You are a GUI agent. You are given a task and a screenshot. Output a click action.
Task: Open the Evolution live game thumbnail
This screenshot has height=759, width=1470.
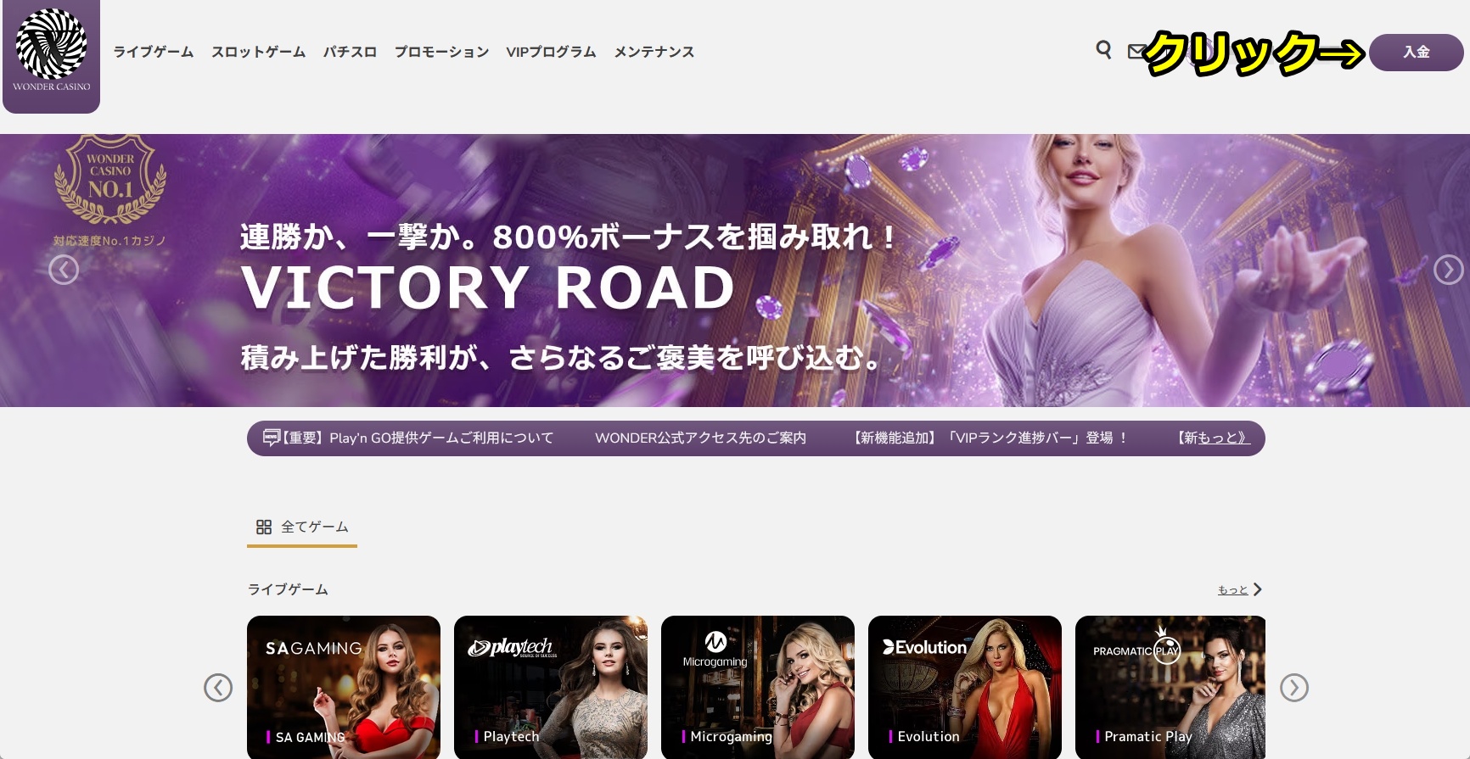click(965, 687)
